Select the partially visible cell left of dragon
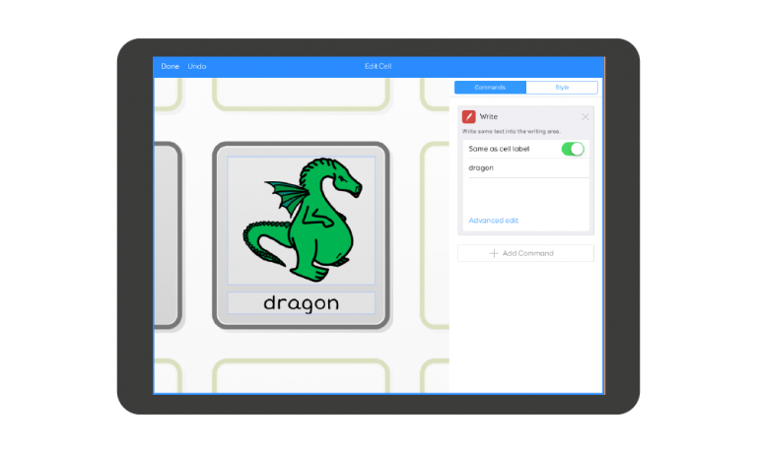Image resolution: width=757 pixels, height=453 pixels. tap(167, 234)
